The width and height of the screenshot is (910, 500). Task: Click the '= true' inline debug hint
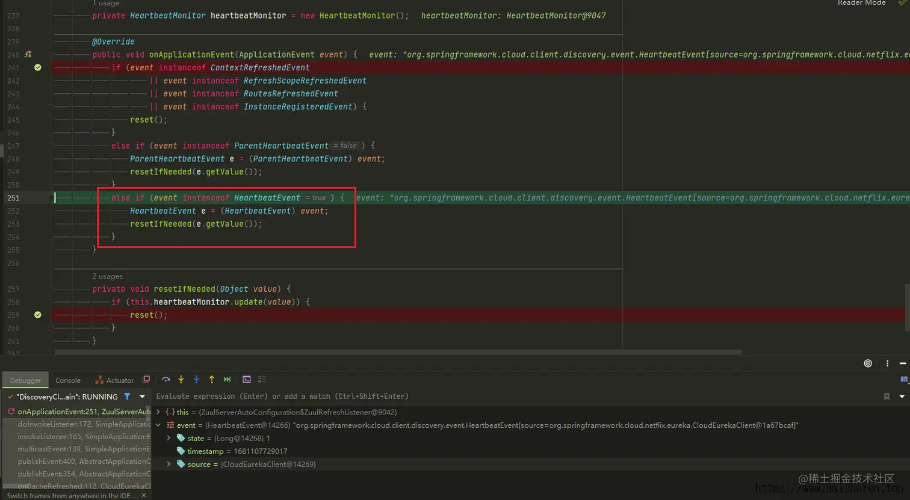tap(316, 198)
